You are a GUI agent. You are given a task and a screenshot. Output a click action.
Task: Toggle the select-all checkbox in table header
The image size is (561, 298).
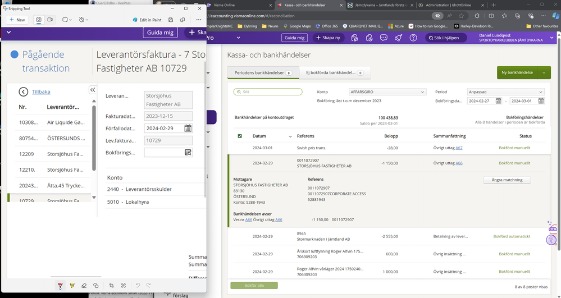click(x=240, y=136)
